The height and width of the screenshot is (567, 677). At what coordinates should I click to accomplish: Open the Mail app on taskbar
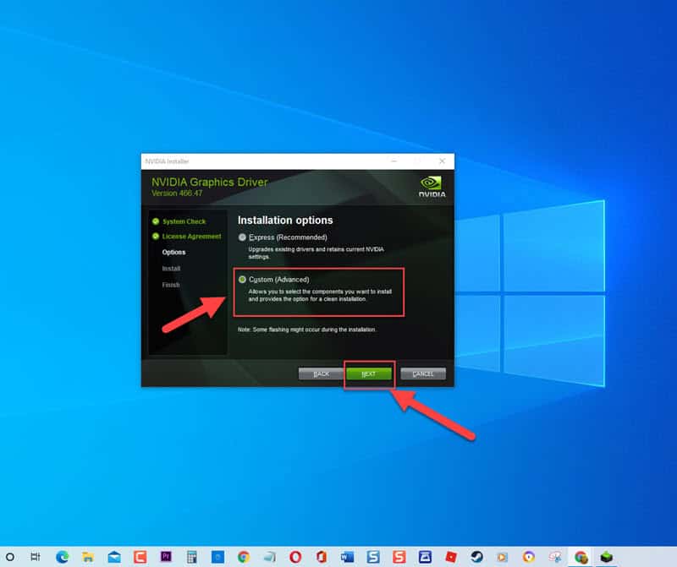114,557
